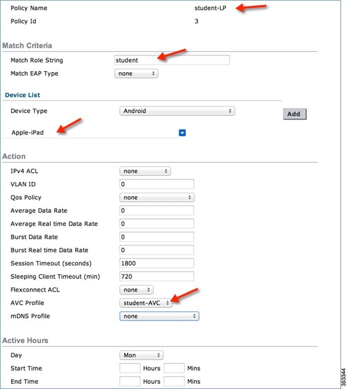
Task: Open the Qos Policy dropdown
Action: 157,197
